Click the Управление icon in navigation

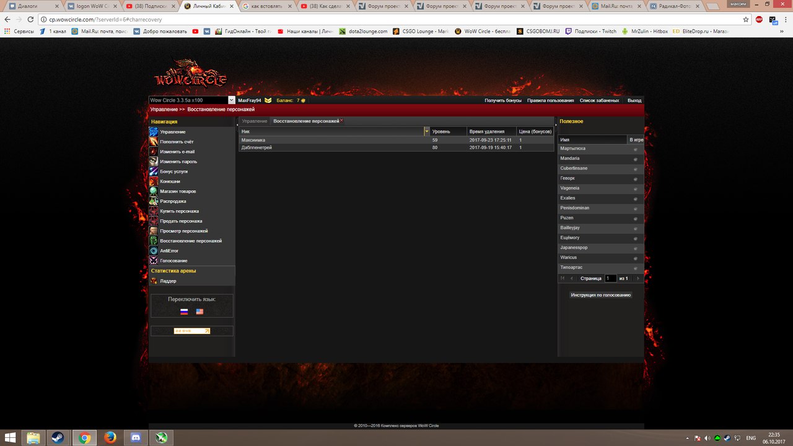[153, 132]
